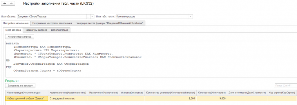Click inside the Имя объекта input field

[x=52, y=17]
